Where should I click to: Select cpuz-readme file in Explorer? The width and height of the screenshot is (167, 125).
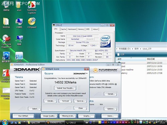127,70
